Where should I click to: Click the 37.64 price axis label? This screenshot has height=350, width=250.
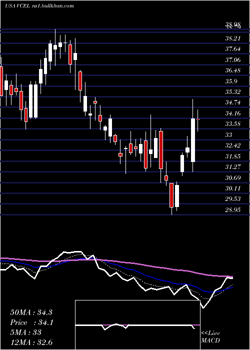pos(233,49)
